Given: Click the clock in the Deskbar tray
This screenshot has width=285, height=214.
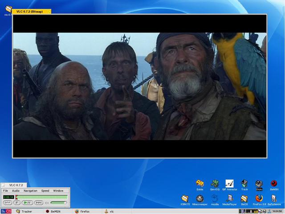Looking at the screenshot, I should [x=277, y=211].
